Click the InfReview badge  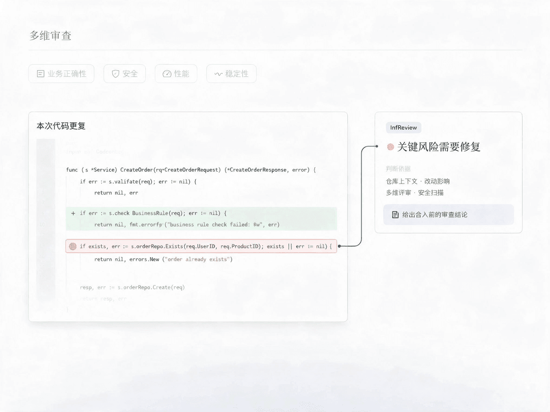click(x=404, y=128)
